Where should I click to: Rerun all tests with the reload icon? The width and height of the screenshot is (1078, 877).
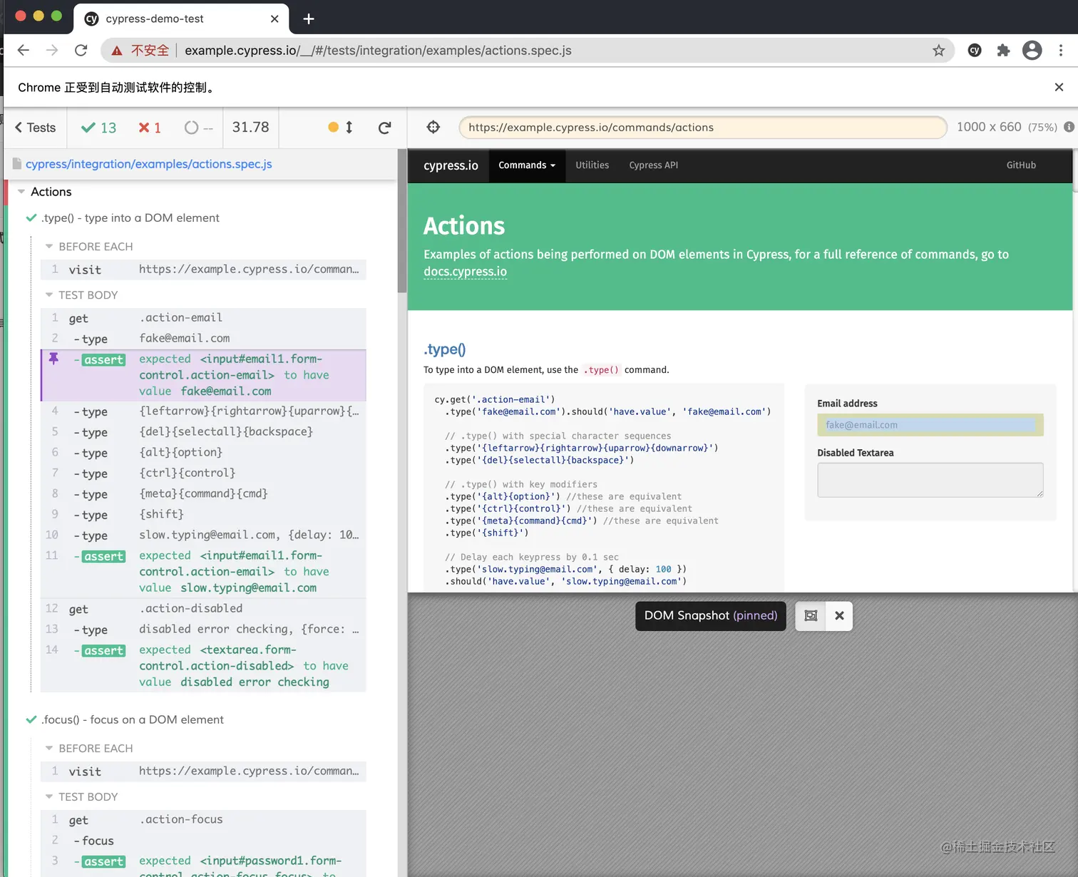(x=385, y=128)
